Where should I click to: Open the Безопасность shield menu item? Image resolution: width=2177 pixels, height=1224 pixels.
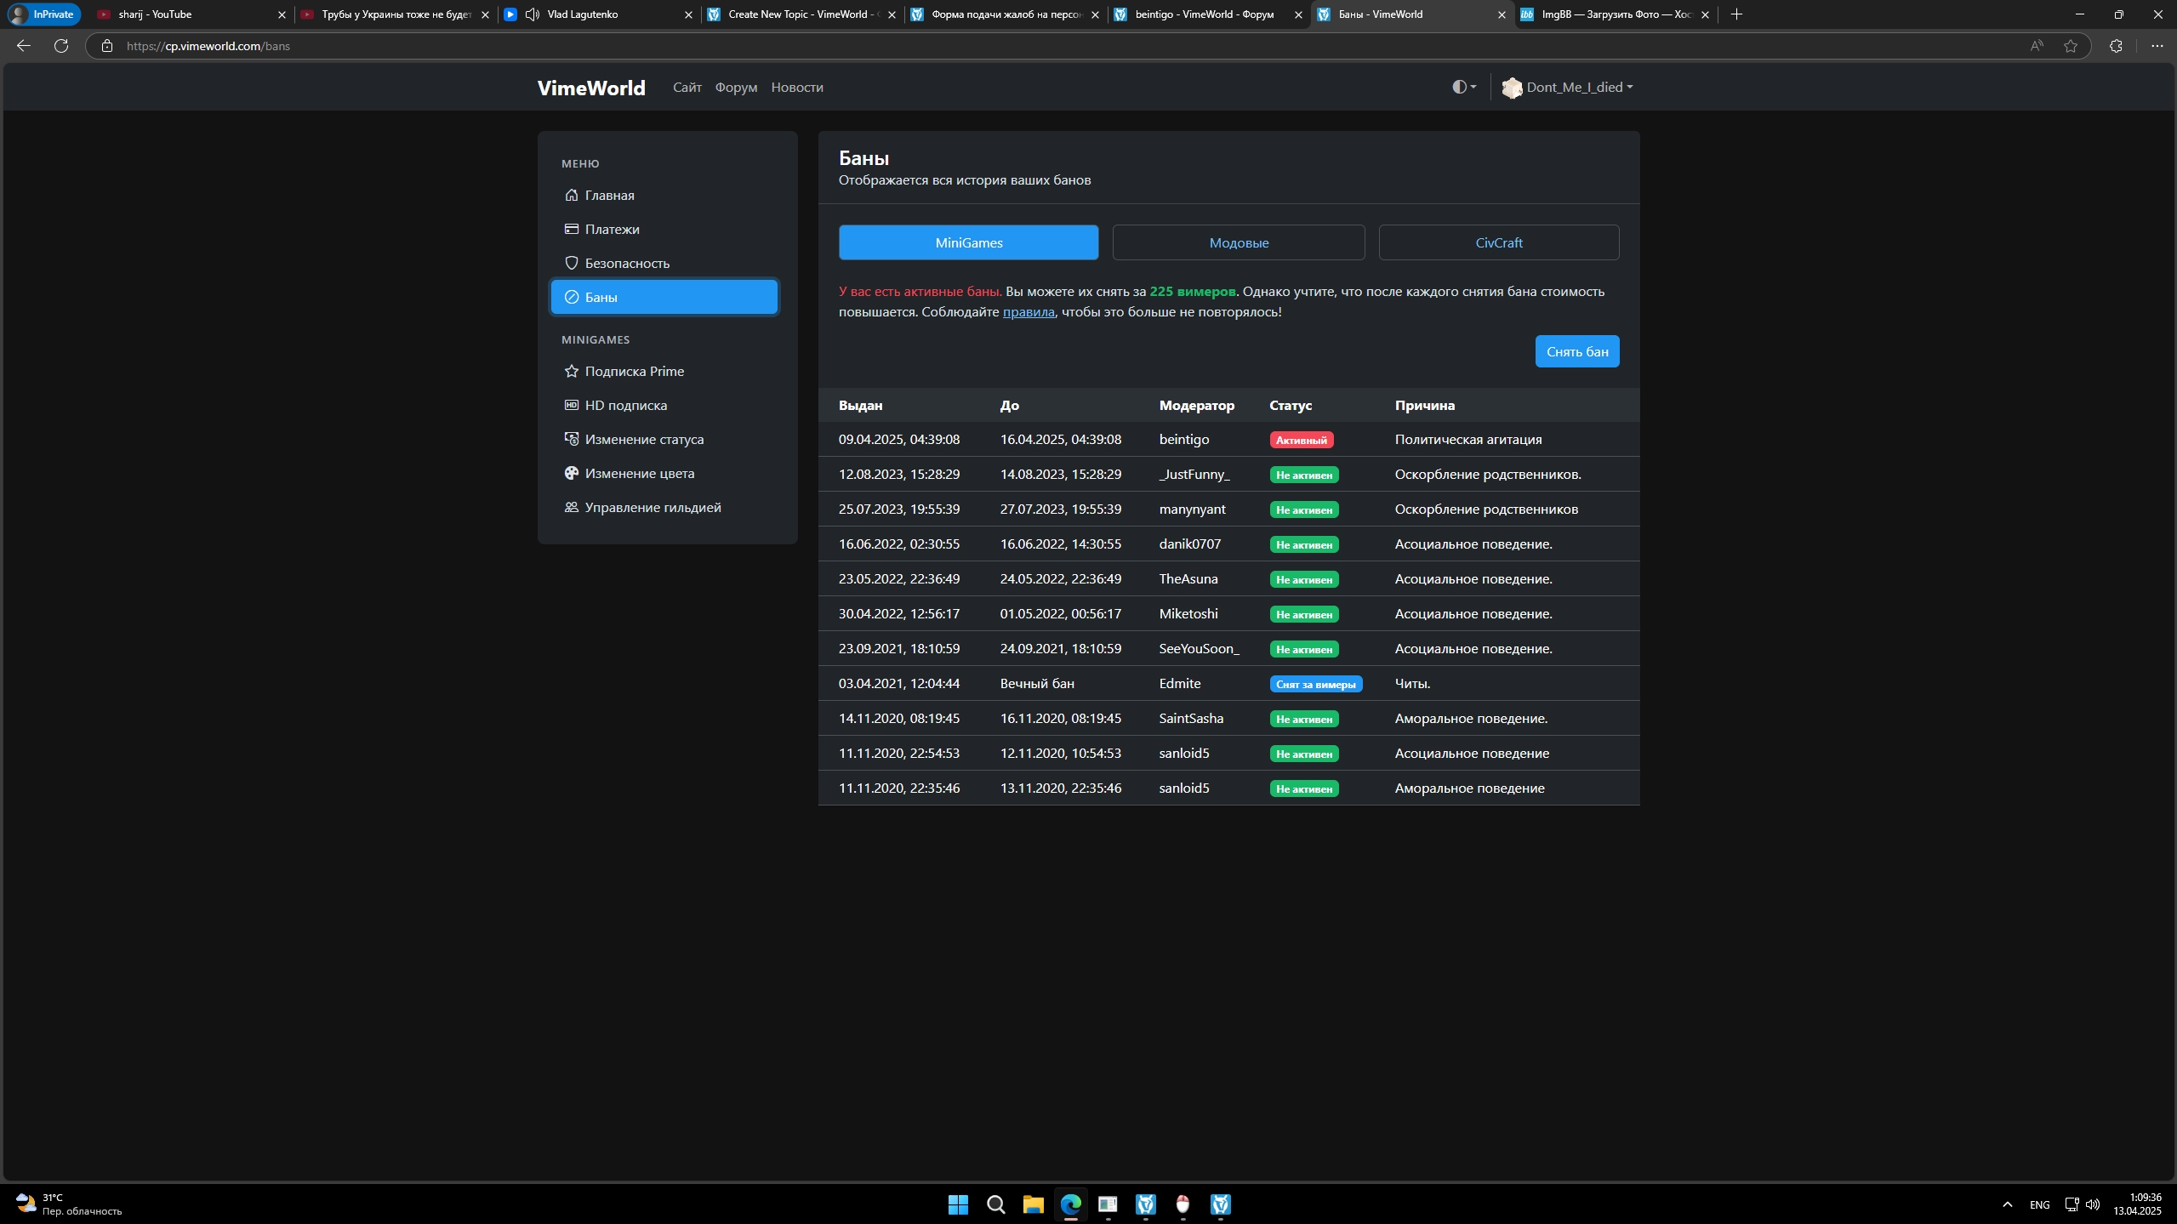(x=626, y=264)
